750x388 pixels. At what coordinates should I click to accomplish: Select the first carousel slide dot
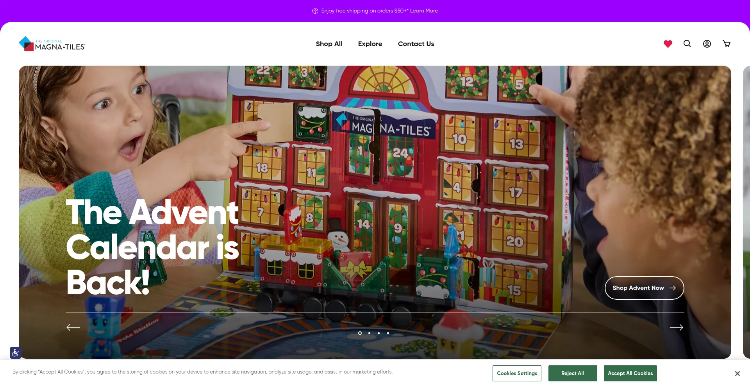(x=360, y=333)
